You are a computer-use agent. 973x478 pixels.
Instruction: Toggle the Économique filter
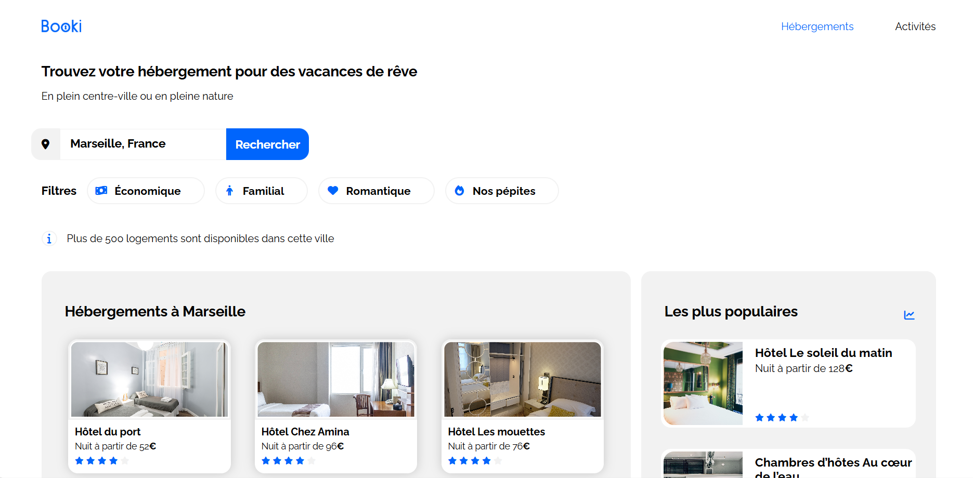[146, 191]
